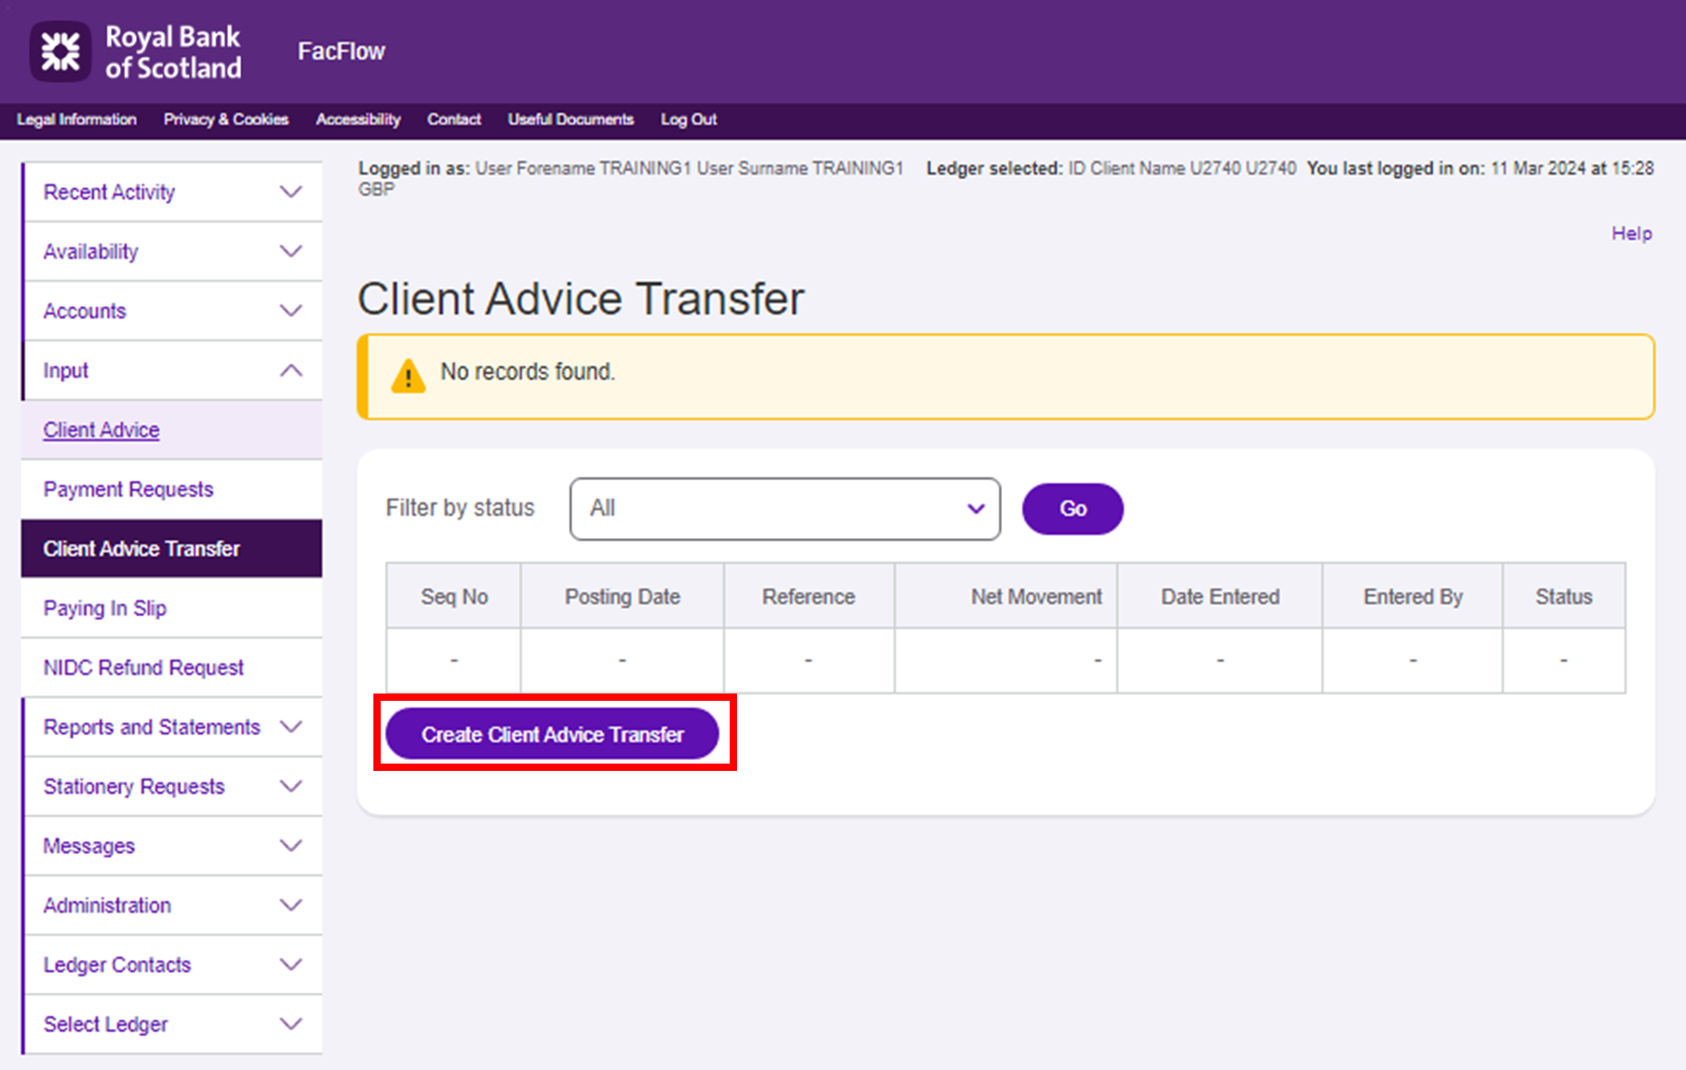Expand the Availability menu chevron
Image resolution: width=1686 pixels, height=1070 pixels.
pyautogui.click(x=290, y=252)
